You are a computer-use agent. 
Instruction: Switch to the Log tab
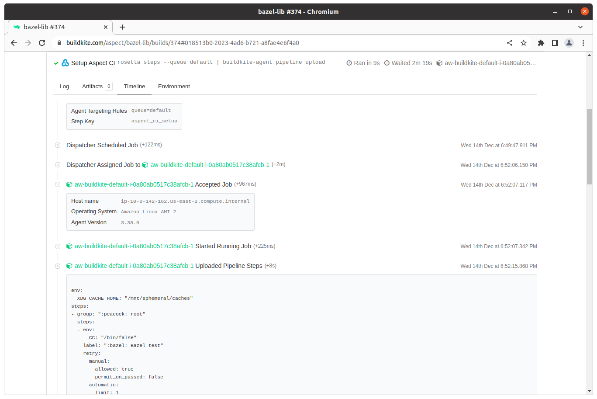(x=64, y=87)
